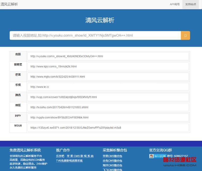
Task: Open the 赤兔CMS整合包 link
Action: 112,161
